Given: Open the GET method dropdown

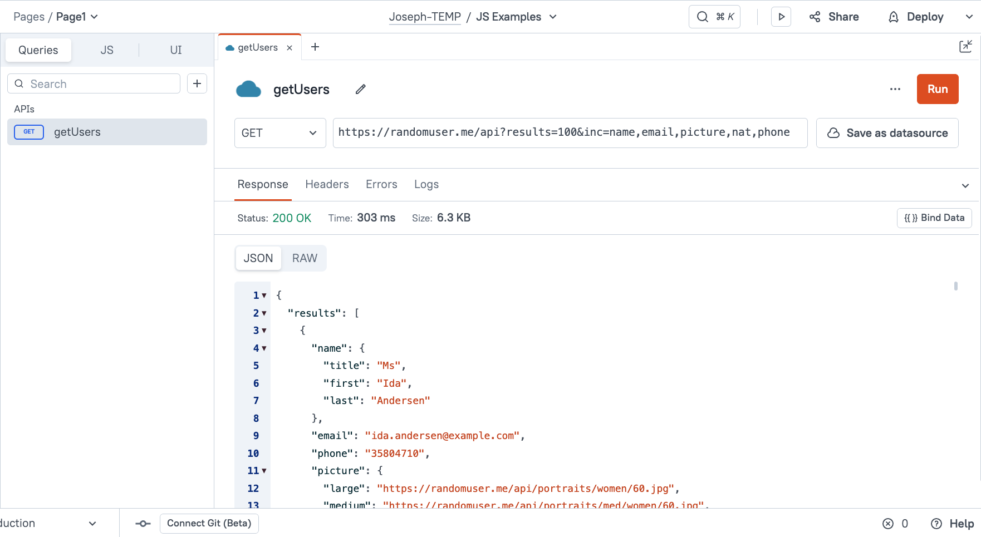Looking at the screenshot, I should [279, 133].
